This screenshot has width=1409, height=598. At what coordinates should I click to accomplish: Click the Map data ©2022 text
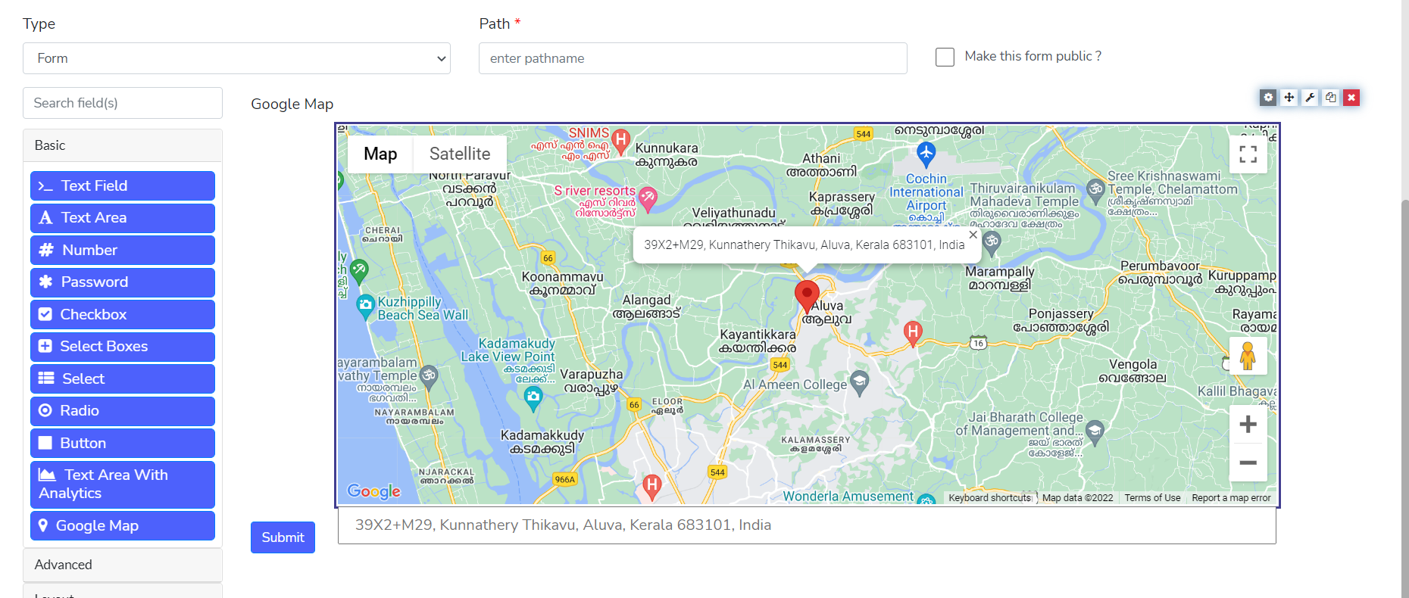(1077, 498)
